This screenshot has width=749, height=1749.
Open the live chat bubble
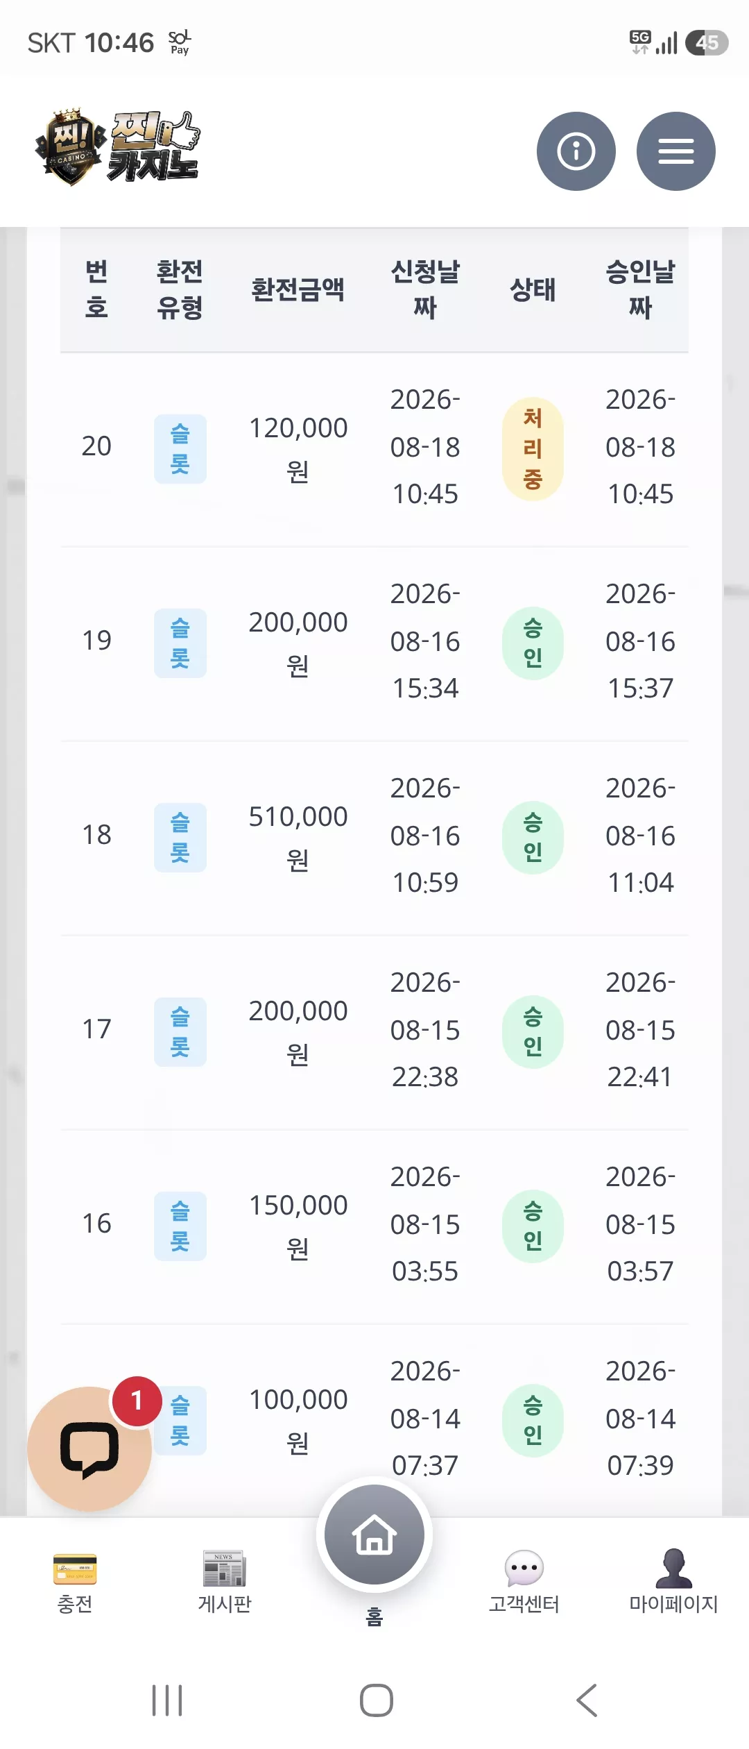tap(89, 1448)
